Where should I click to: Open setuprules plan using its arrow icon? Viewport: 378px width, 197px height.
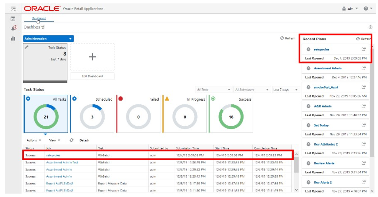364,49
